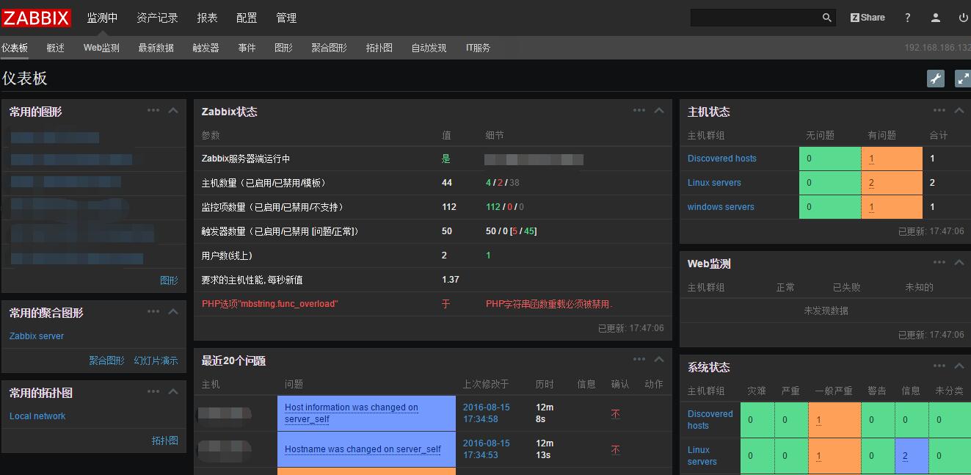Screen dimensions: 971x475
Task: Open menu dots of Zabbix状态 widget
Action: click(x=639, y=110)
